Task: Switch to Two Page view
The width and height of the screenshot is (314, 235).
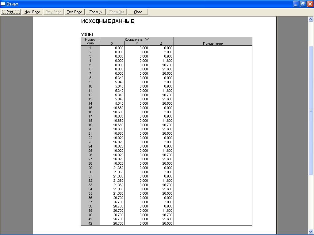Action: click(x=75, y=12)
